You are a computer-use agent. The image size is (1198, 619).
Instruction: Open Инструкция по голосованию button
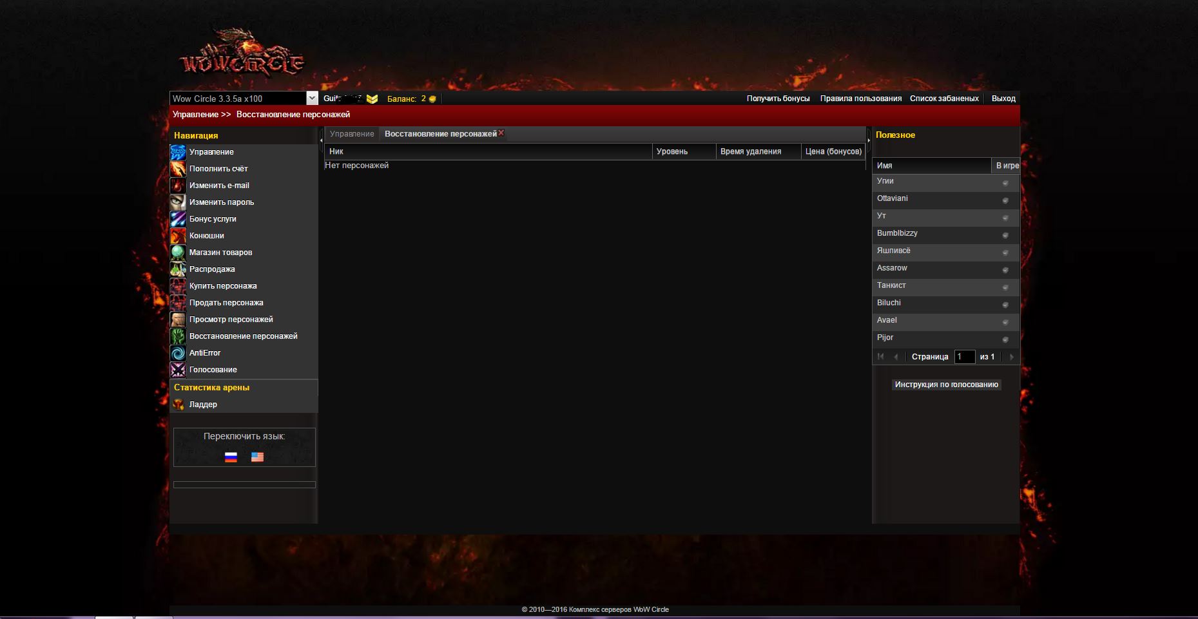pyautogui.click(x=946, y=385)
